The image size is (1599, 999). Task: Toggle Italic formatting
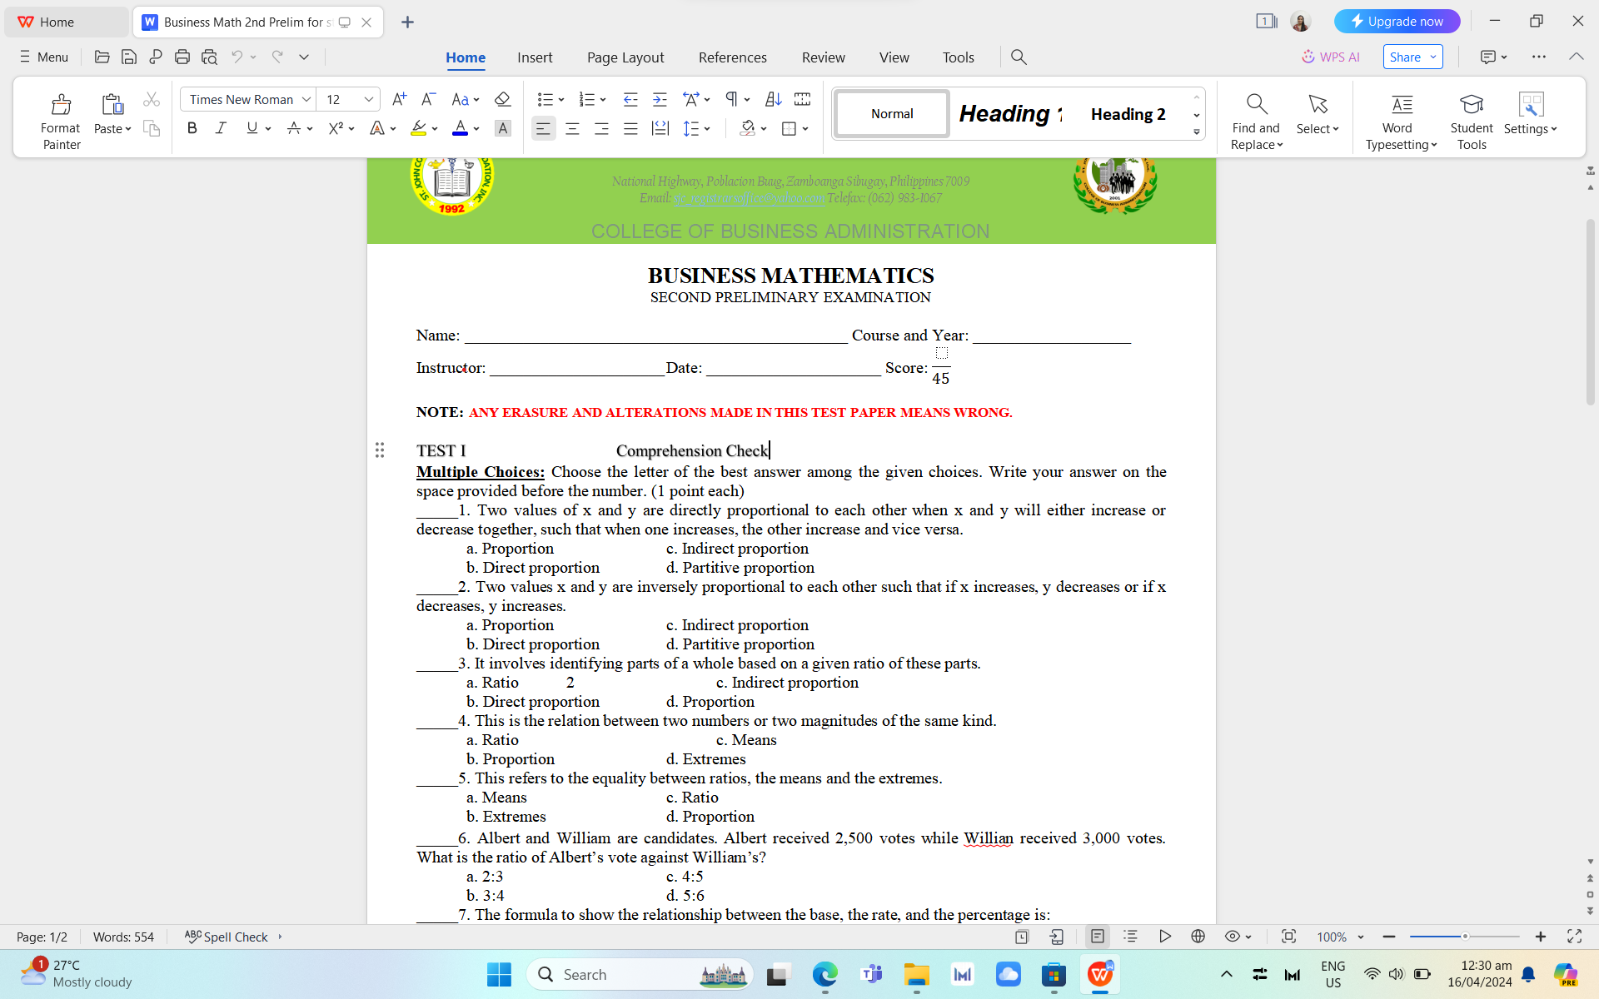tap(221, 128)
